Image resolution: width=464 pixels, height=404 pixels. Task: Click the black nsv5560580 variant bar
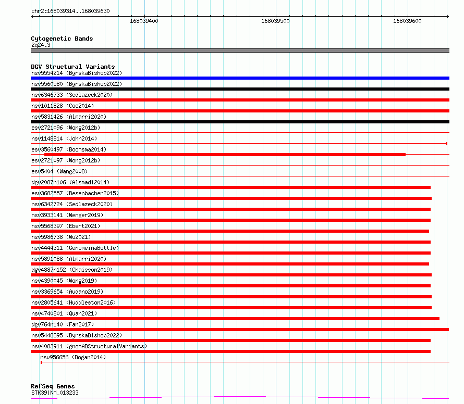point(240,89)
